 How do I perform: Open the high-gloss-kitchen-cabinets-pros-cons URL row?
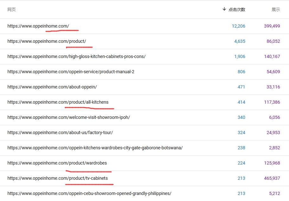(76, 56)
